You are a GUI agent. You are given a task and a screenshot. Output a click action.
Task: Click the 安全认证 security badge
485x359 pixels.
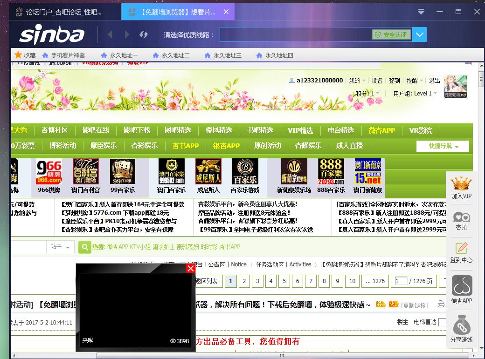pos(392,34)
